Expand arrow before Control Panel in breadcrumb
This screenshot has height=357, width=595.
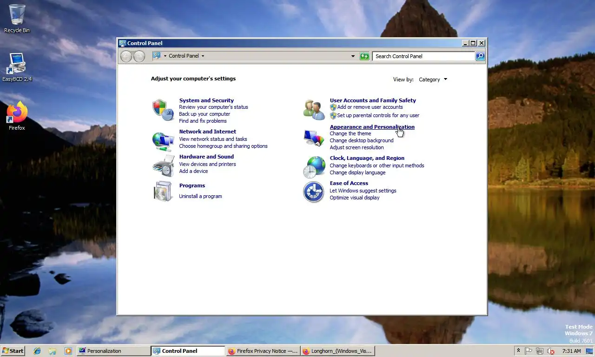pos(165,56)
